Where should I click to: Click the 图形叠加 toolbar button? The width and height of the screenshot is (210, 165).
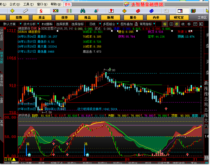pos(127,24)
